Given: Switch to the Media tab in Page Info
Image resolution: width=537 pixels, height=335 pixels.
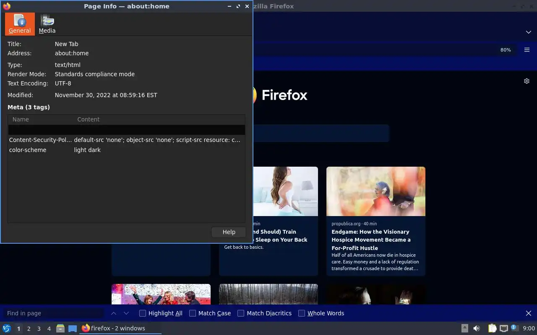Looking at the screenshot, I should pos(47,24).
